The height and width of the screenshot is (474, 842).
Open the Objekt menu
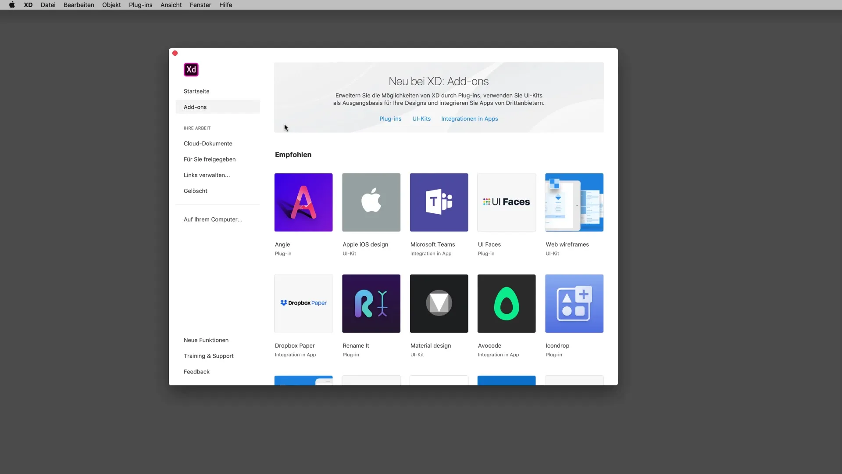tap(111, 5)
